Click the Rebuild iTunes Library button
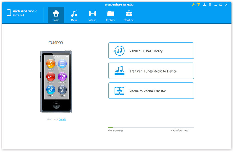Image resolution: width=234 pixels, height=152 pixels. pos(151,51)
